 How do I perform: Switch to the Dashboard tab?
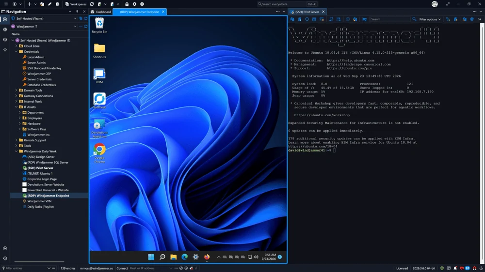pyautogui.click(x=100, y=12)
